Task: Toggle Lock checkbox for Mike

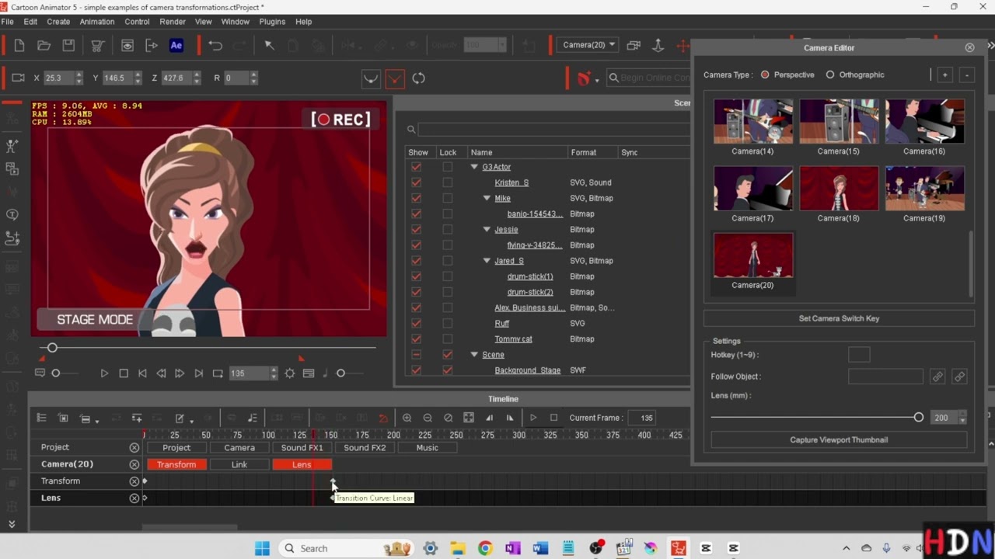Action: 447,198
